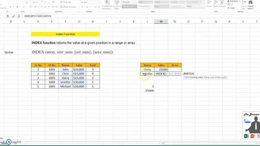This screenshot has height=146, width=260.
Task: Confirm the formula with the checkmark Enter icon
Action: [13, 16]
